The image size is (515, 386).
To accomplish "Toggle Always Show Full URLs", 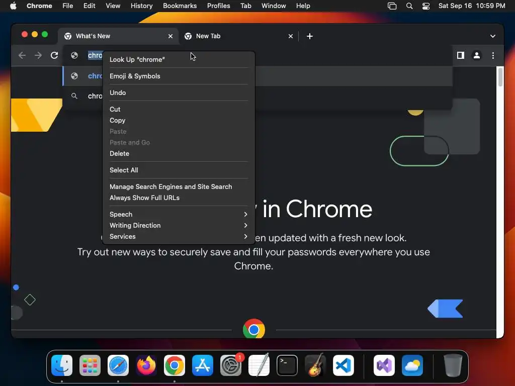I will click(x=179, y=198).
